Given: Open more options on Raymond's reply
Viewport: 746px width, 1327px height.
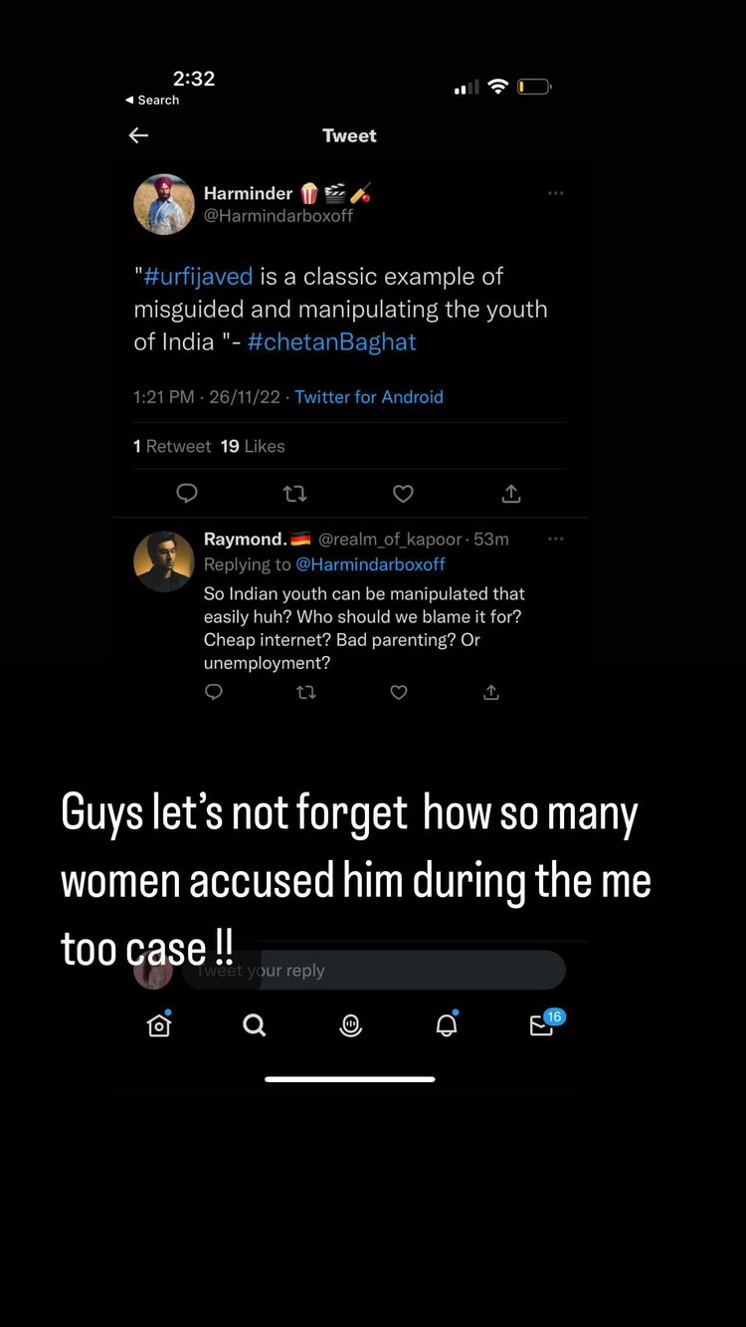Looking at the screenshot, I should [x=555, y=539].
